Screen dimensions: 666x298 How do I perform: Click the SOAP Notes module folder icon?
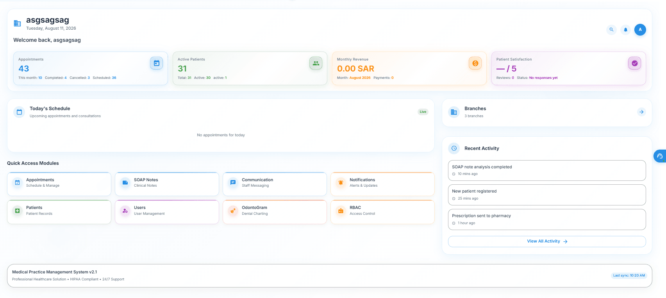(125, 182)
